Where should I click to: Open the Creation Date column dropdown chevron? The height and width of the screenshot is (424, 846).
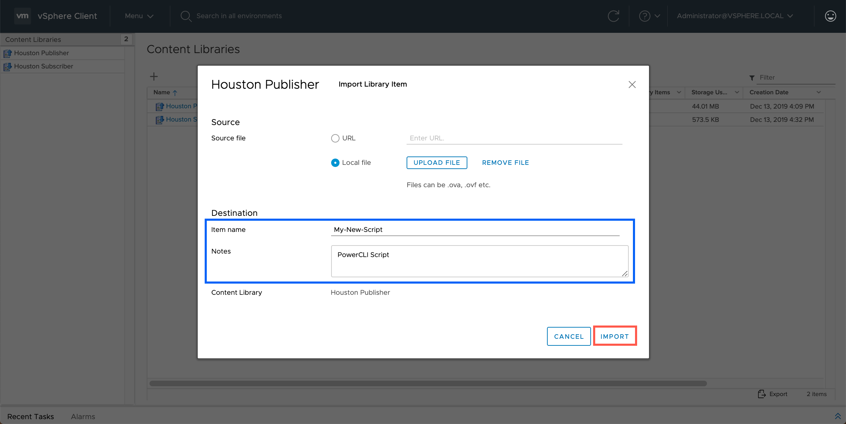click(x=818, y=92)
